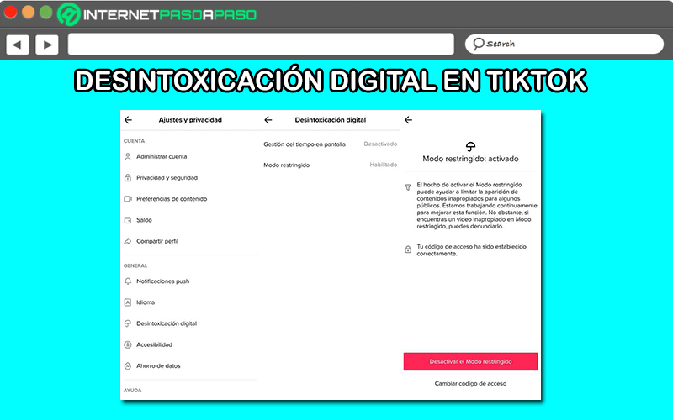
Task: Click the language icon beside Idioma
Action: pyautogui.click(x=128, y=302)
